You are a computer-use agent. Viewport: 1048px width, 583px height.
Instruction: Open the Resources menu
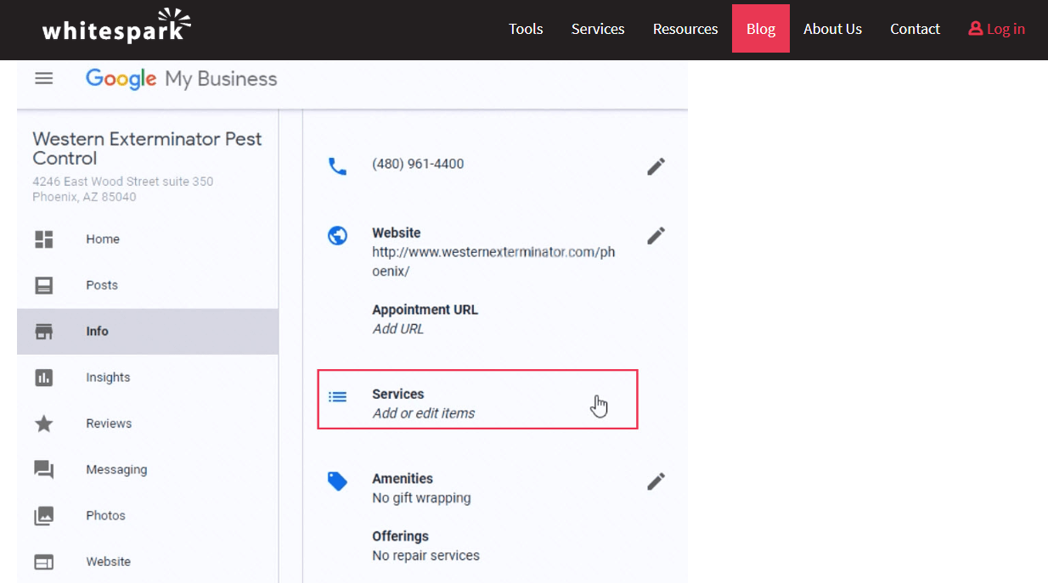point(685,29)
